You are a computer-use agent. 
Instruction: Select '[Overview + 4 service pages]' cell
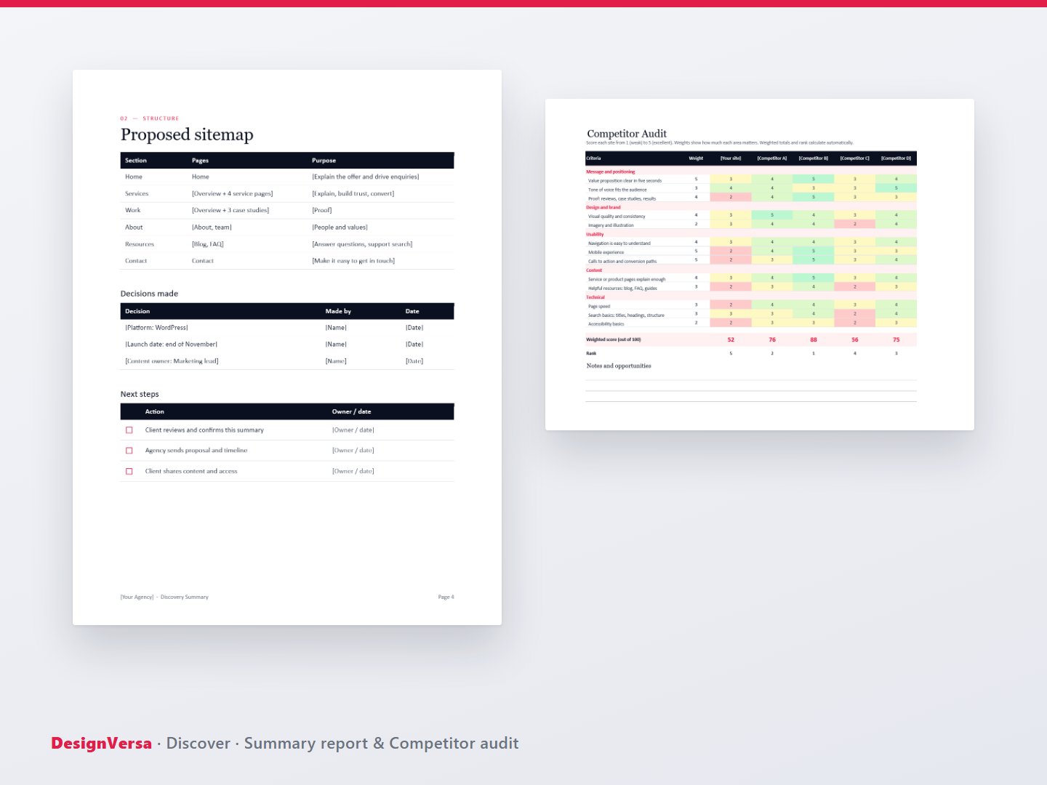point(232,193)
